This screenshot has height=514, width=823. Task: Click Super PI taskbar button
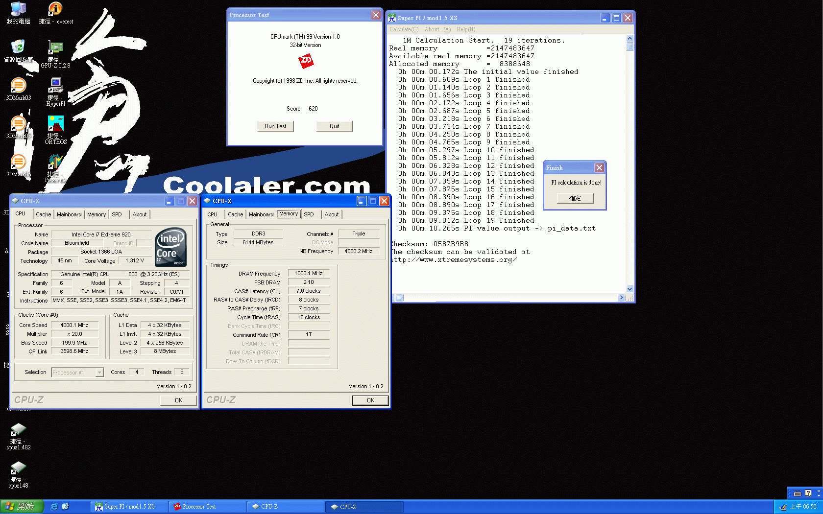(129, 507)
